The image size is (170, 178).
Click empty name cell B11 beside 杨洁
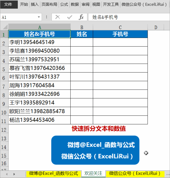click(82, 120)
